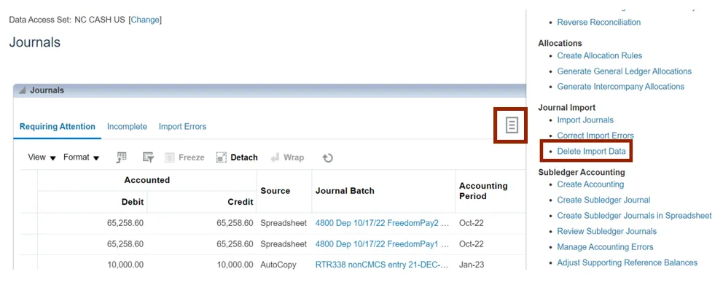Collapse the Journals panel triangle
The image size is (723, 285).
[x=22, y=91]
